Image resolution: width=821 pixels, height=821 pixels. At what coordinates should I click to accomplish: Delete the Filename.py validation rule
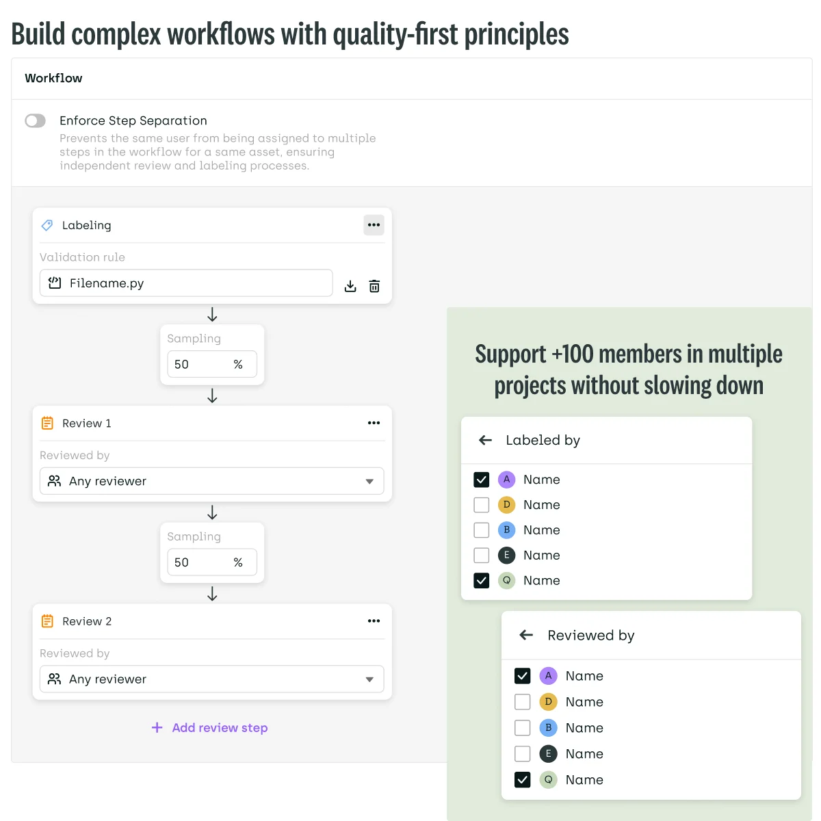(x=374, y=286)
